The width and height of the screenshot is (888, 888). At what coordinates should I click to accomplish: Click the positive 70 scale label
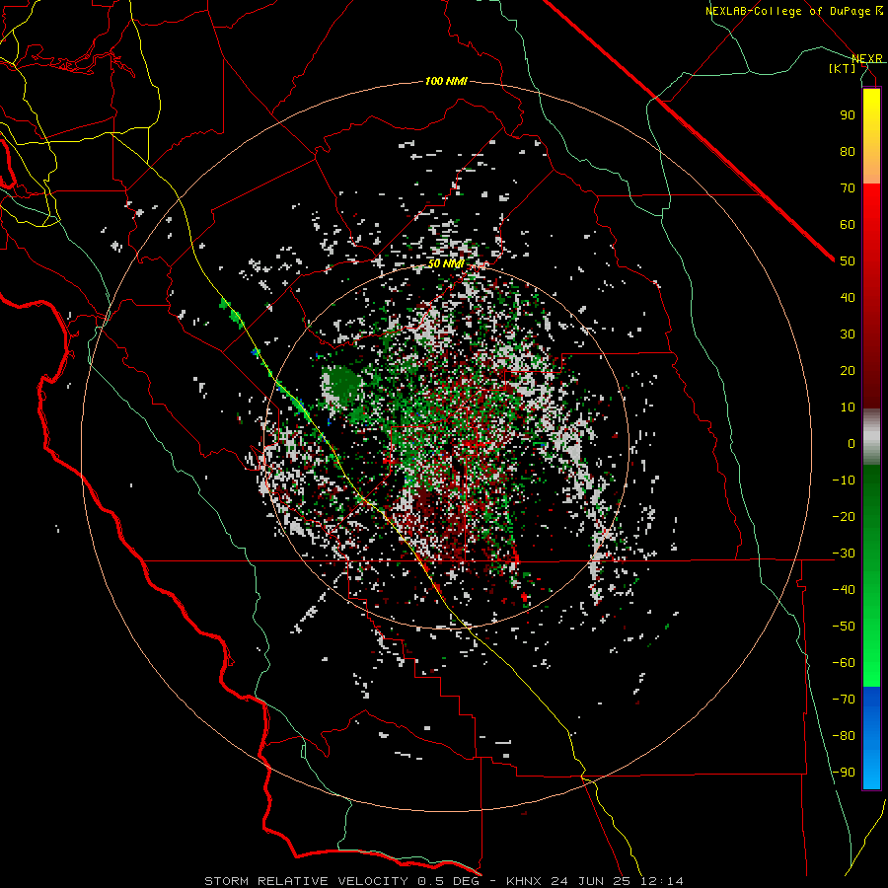pos(848,188)
